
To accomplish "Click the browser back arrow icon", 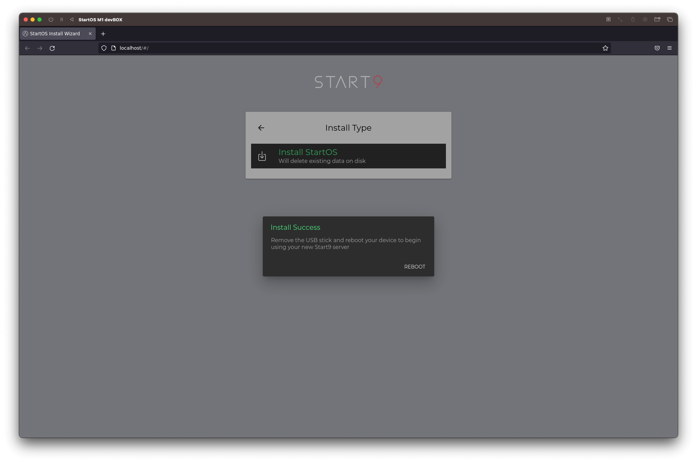I will coord(27,48).
